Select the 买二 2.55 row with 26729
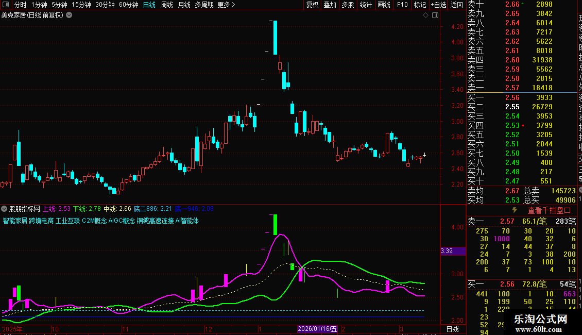The height and width of the screenshot is (335, 582). (522, 107)
